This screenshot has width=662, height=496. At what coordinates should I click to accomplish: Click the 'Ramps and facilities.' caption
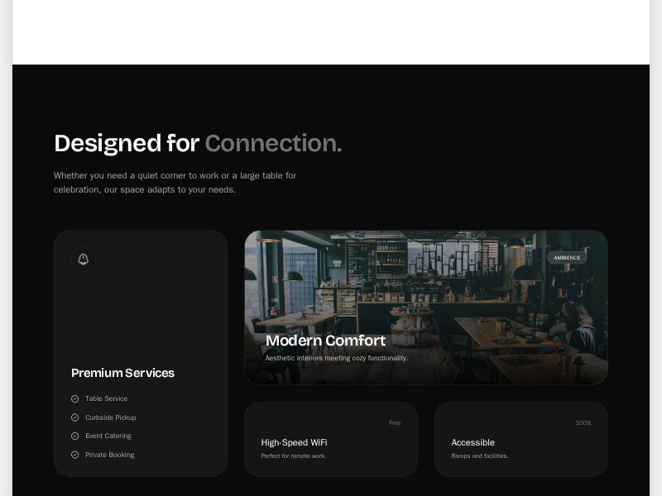(480, 456)
